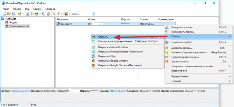Choose Открыть в Edge item
This screenshot has width=234, height=107.
pos(127,56)
